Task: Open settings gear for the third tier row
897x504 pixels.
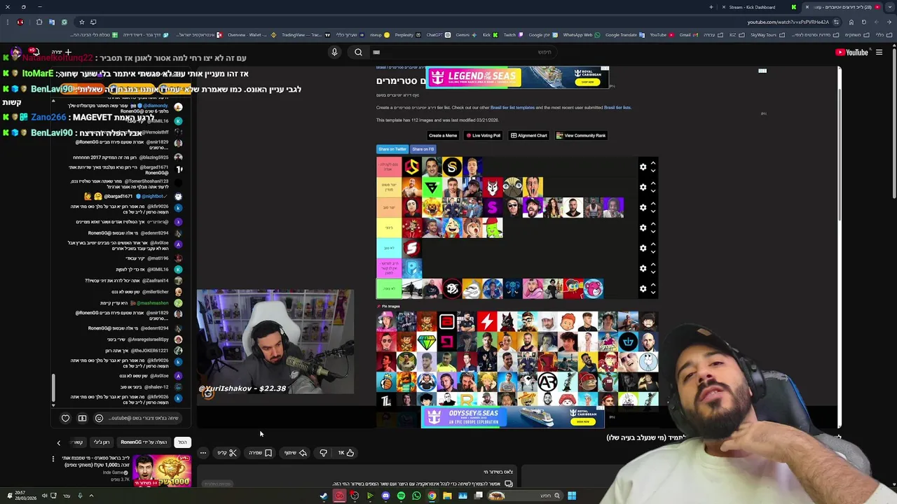Action: click(643, 207)
